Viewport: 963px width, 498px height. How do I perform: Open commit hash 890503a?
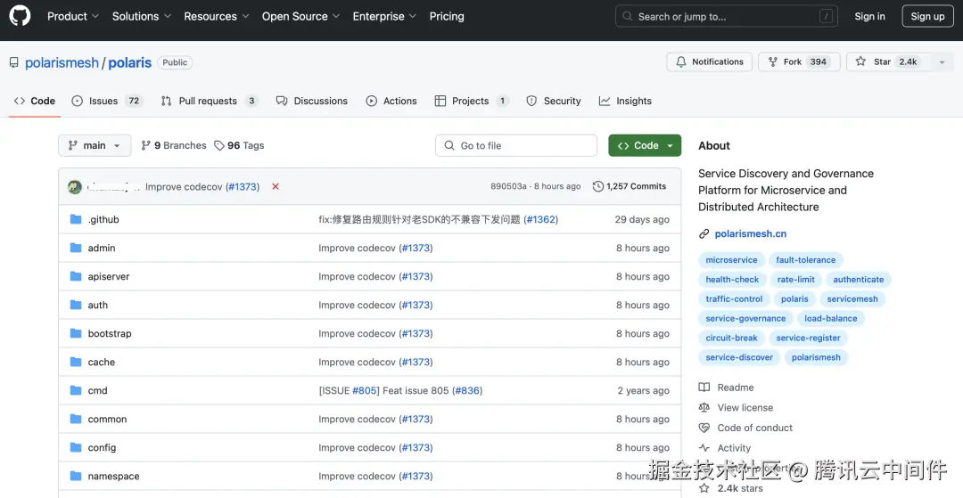[x=508, y=186]
